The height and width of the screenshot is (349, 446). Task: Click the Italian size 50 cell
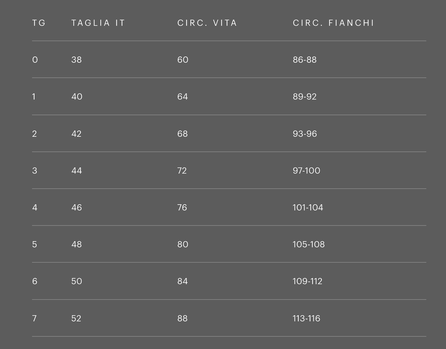click(76, 281)
